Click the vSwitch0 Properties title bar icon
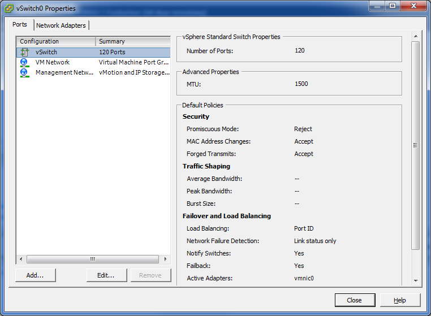The width and height of the screenshot is (431, 316). point(9,8)
